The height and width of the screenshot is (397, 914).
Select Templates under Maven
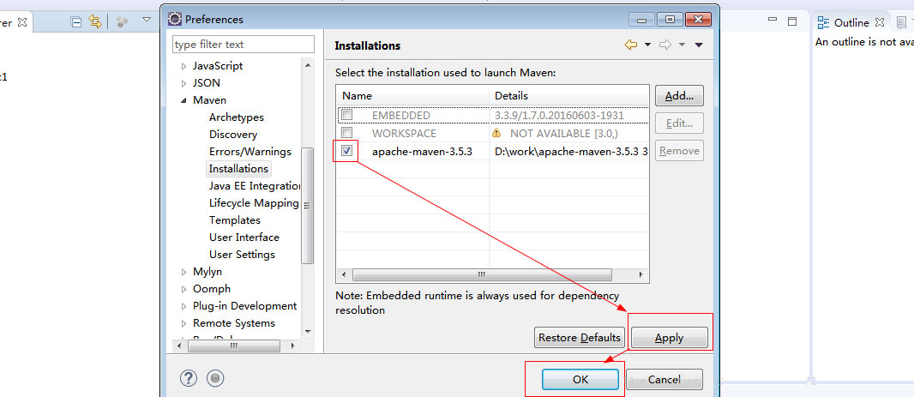[x=234, y=220]
